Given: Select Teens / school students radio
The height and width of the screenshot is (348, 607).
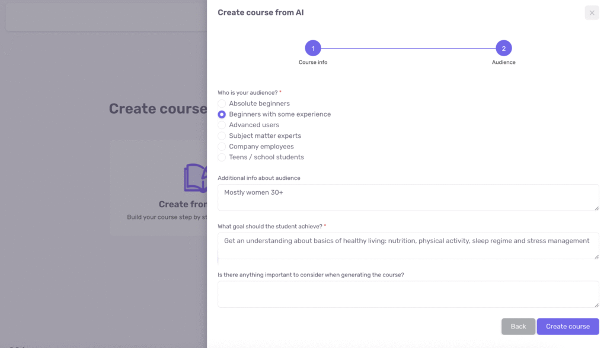Looking at the screenshot, I should click(x=222, y=157).
